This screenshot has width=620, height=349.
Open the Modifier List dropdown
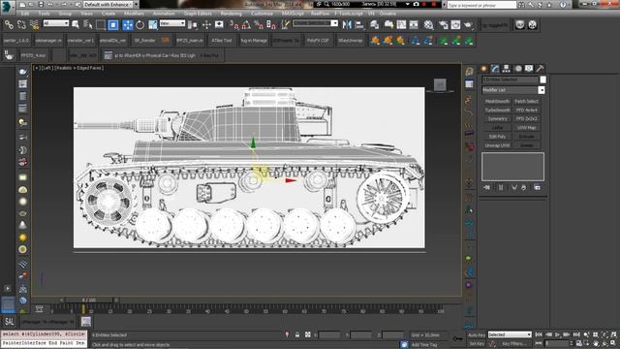[513, 90]
